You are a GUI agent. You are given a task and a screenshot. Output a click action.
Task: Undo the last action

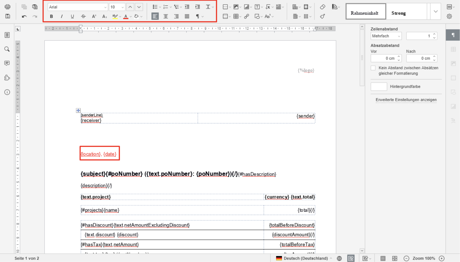pyautogui.click(x=24, y=16)
